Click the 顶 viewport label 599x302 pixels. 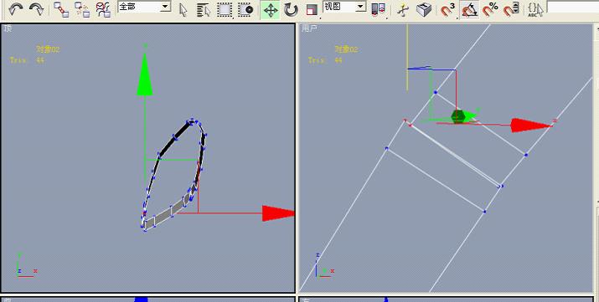8,28
